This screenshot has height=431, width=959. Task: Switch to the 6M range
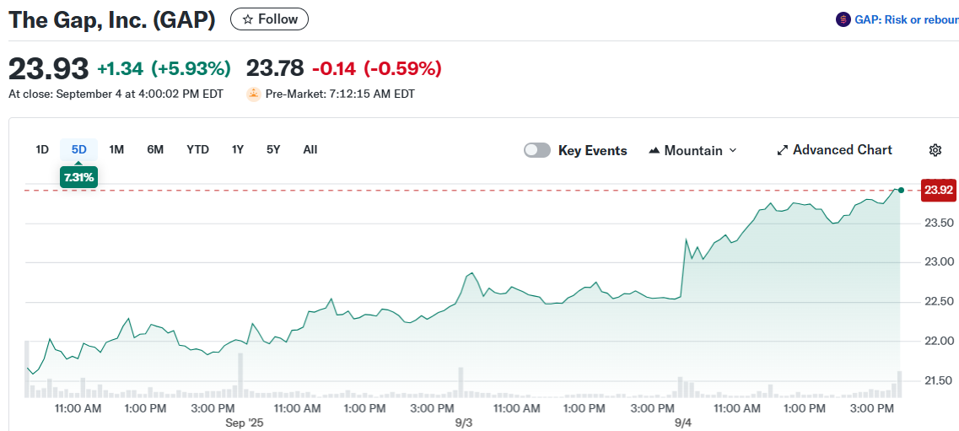click(x=155, y=150)
